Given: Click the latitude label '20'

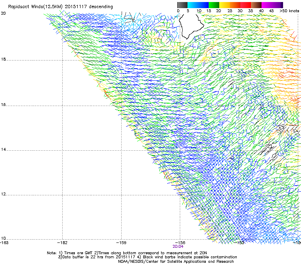Looking at the screenshot, I should [x=3, y=13].
